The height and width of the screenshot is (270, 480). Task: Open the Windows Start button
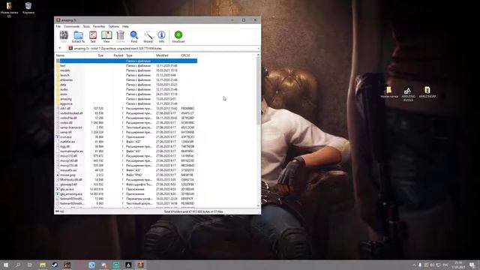coord(6,265)
